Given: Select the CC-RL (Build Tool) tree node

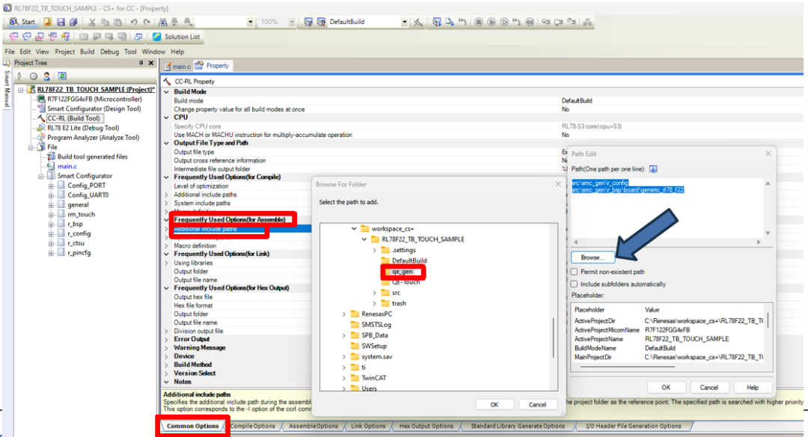Looking at the screenshot, I should 73,118.
